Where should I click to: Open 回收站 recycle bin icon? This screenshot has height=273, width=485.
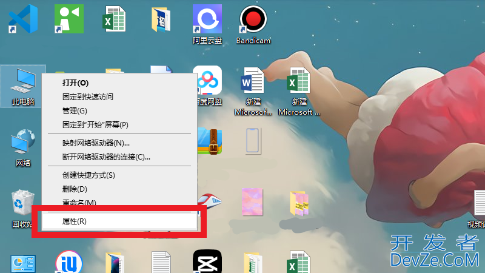tap(22, 208)
